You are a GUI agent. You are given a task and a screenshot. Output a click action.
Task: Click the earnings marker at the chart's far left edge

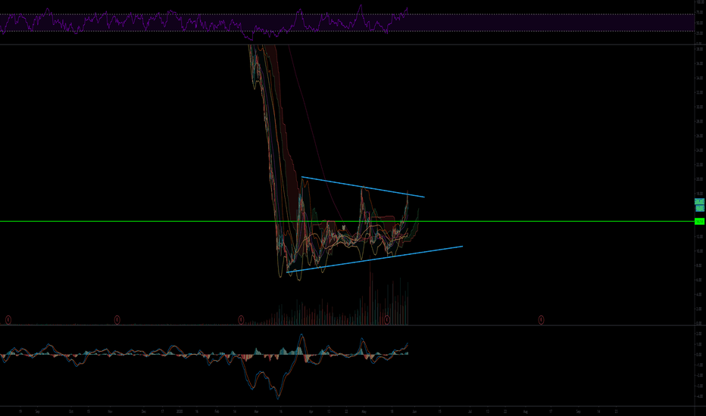[x=8, y=320]
